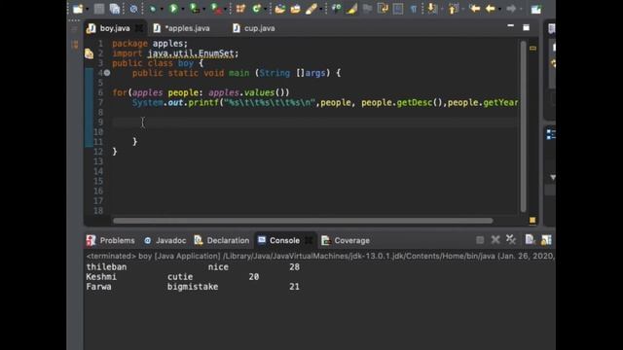Click the Open Task folder icon
The width and height of the screenshot is (623, 350).
[295, 9]
